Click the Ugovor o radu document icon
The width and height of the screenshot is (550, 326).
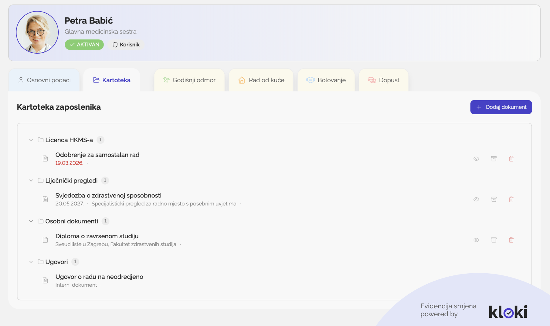(45, 280)
